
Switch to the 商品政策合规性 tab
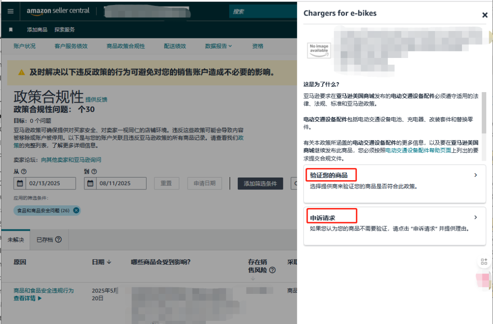tap(126, 46)
